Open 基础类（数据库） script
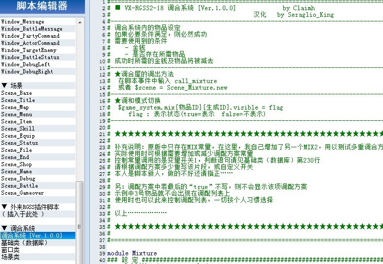The width and height of the screenshot is (383, 264). (38, 243)
